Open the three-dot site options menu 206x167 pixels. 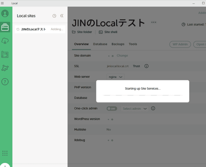[154, 22]
